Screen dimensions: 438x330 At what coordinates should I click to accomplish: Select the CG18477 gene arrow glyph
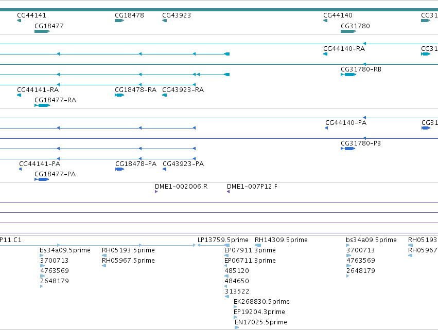42,31
